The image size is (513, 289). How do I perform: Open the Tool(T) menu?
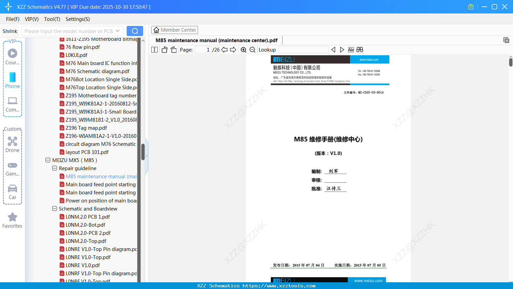tap(52, 19)
